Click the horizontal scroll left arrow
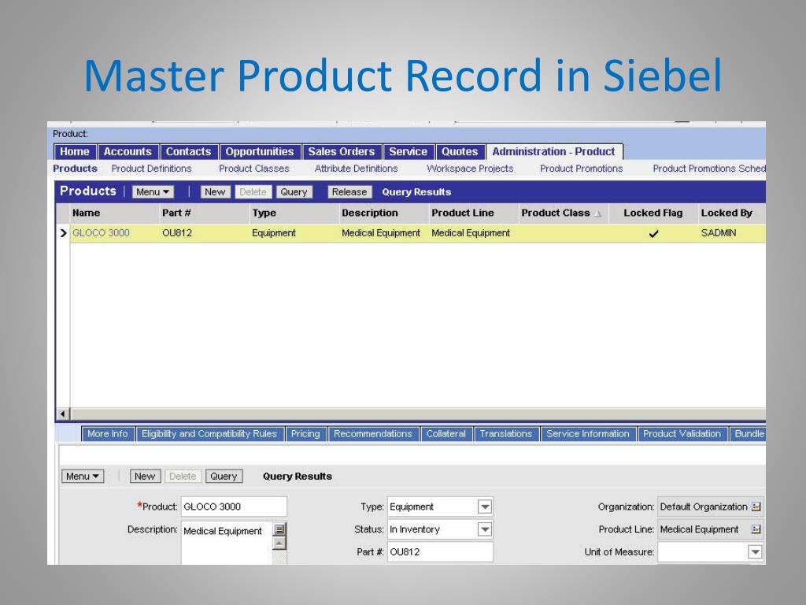 63,414
